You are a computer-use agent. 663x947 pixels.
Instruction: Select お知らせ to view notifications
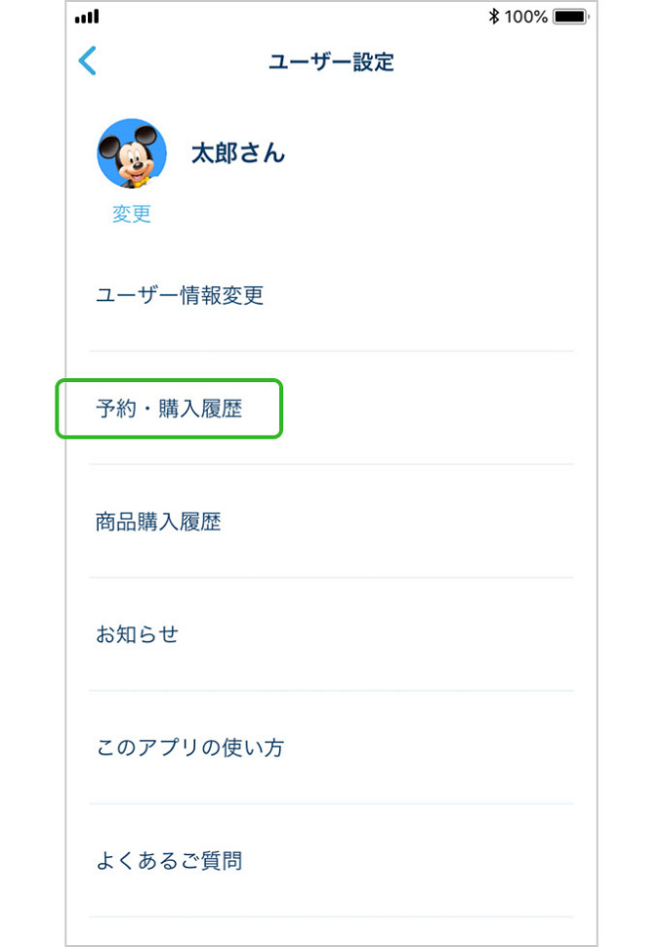click(135, 634)
